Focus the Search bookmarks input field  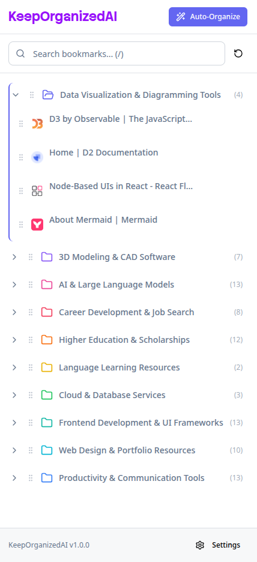117,54
